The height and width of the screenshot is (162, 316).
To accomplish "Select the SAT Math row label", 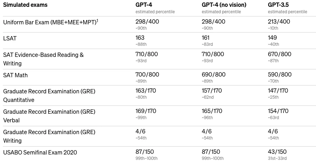I will [15, 75].
